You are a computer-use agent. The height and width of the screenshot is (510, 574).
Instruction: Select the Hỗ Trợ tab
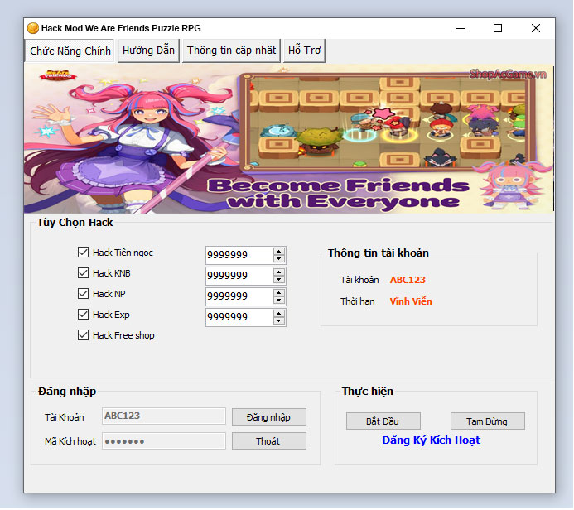(304, 51)
